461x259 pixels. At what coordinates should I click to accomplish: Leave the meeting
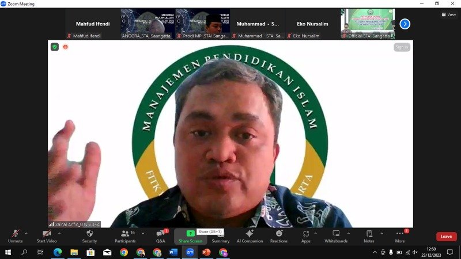click(446, 237)
